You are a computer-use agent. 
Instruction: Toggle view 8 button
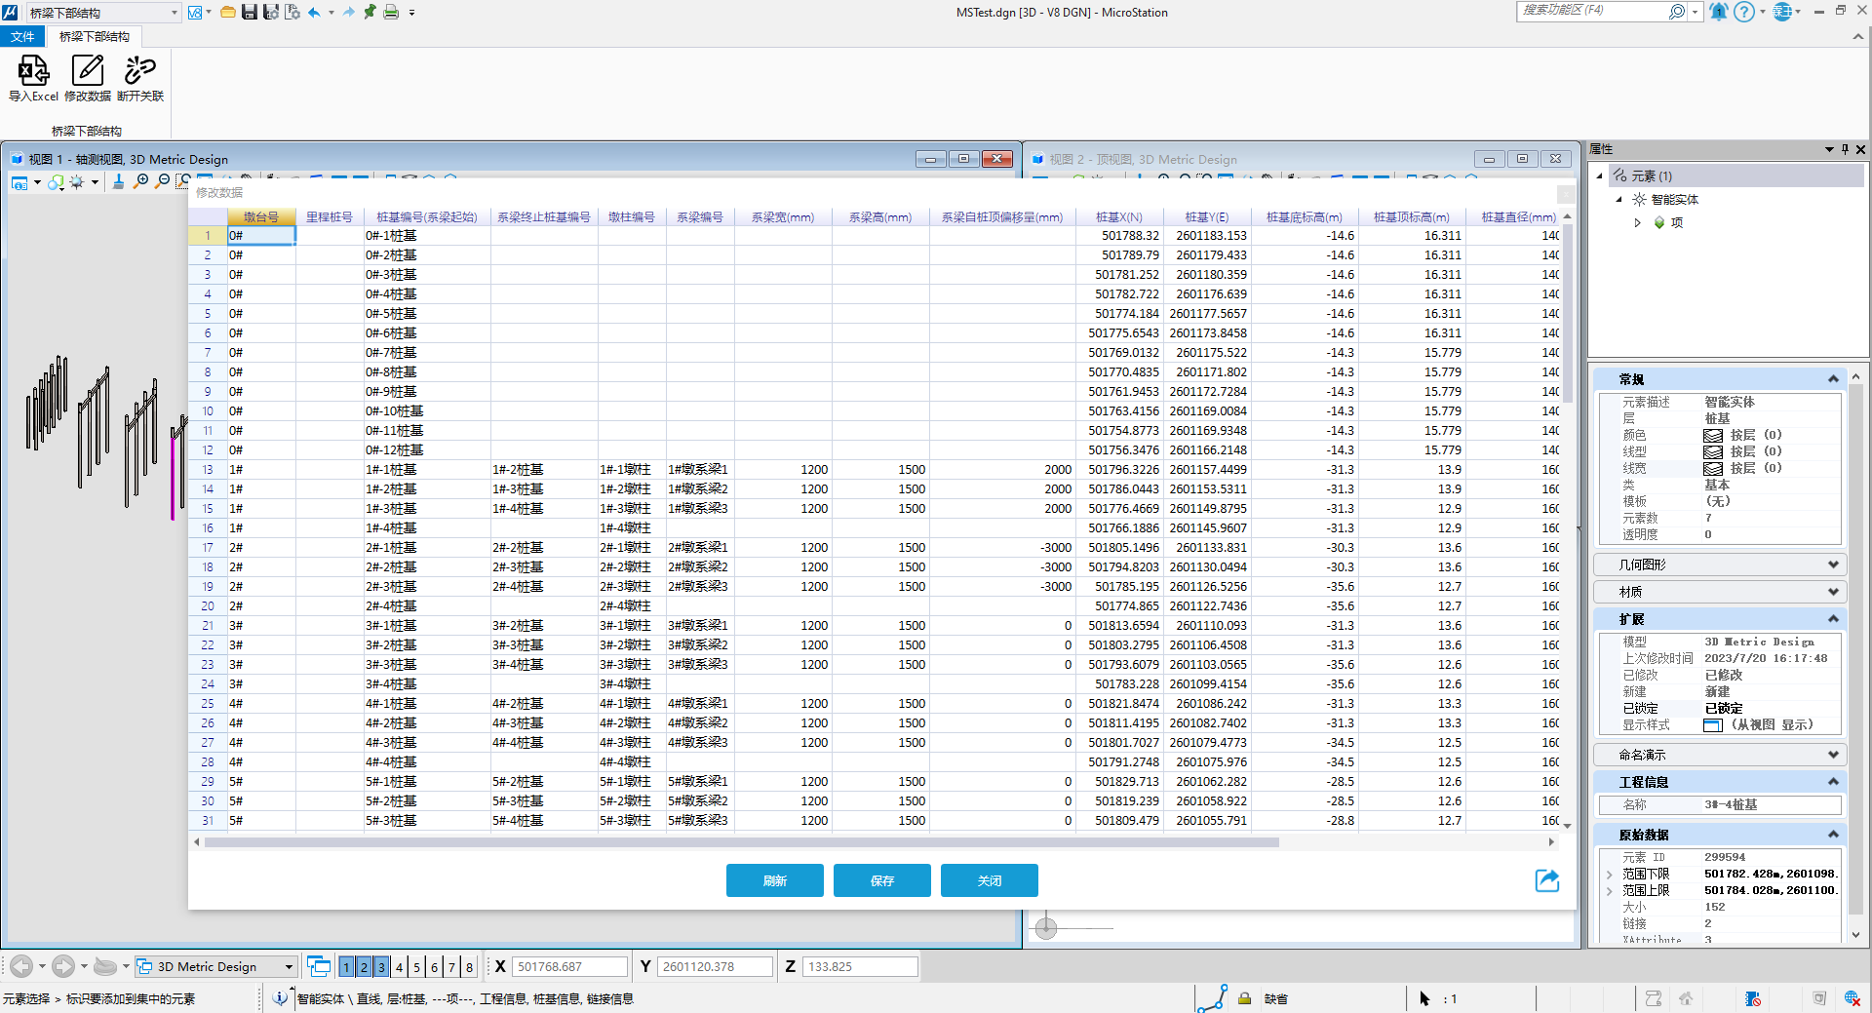coord(469,966)
